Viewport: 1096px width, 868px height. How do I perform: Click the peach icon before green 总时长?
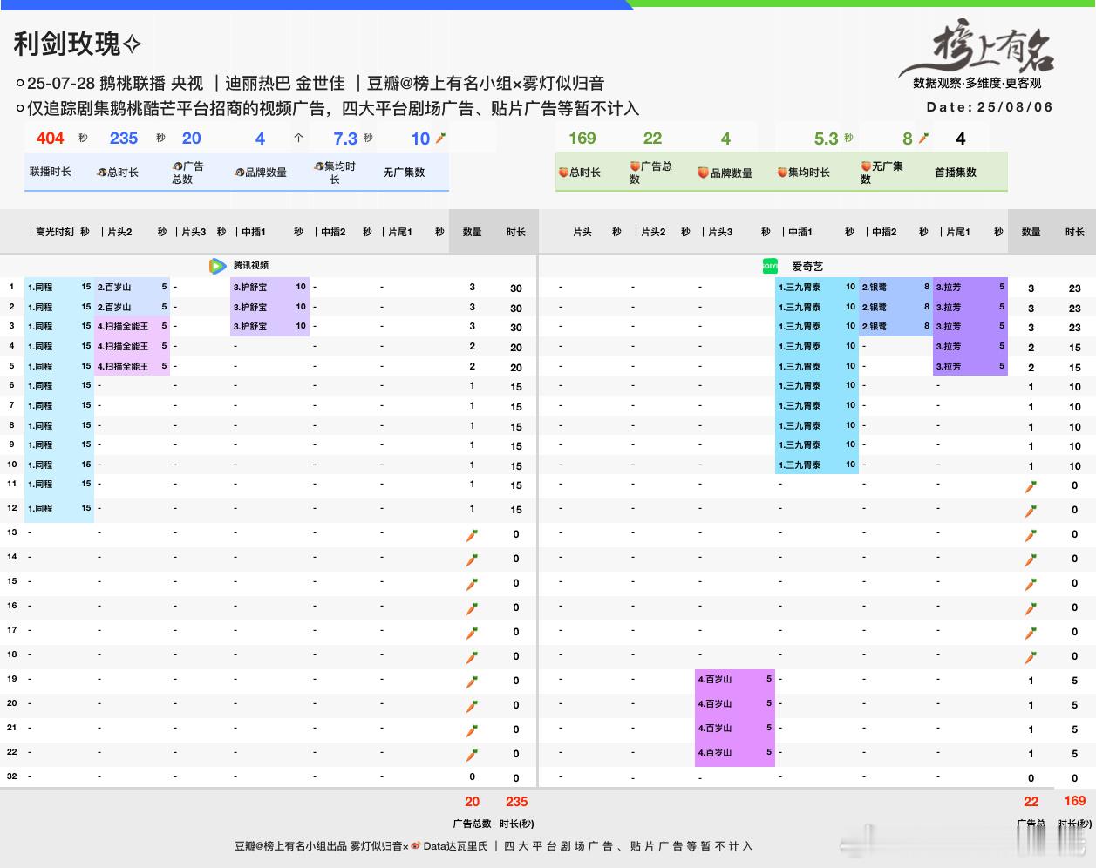point(563,173)
